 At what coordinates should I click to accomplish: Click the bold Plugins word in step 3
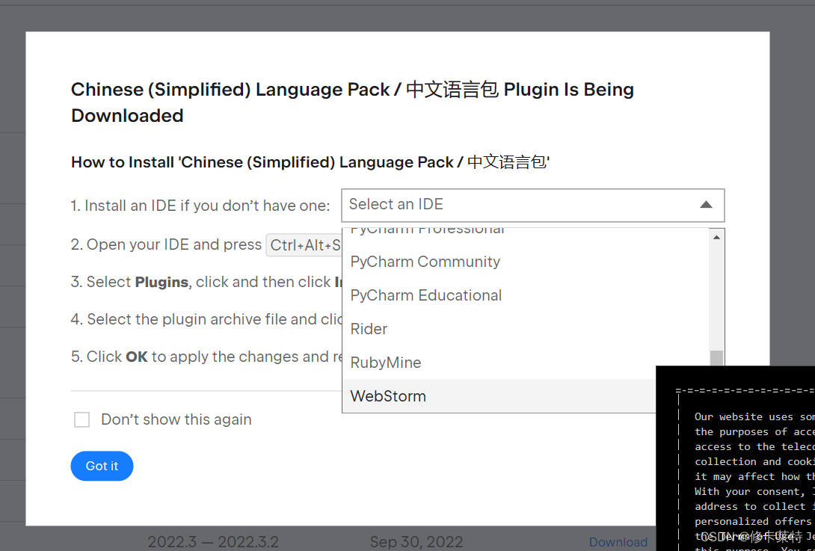point(161,283)
